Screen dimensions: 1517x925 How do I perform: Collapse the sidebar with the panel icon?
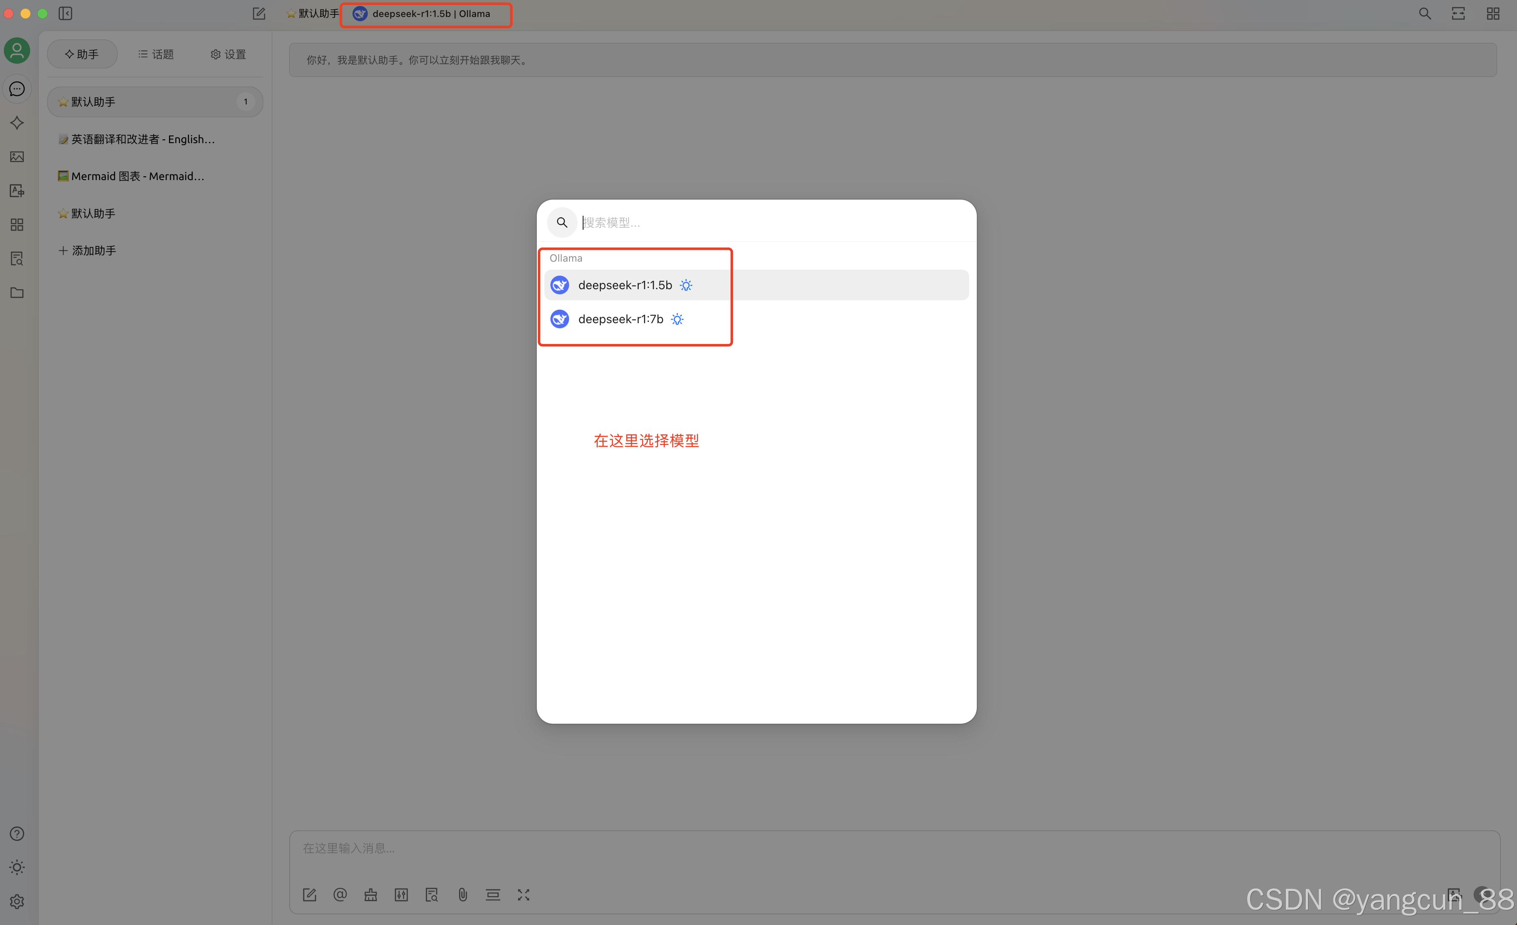pyautogui.click(x=65, y=13)
